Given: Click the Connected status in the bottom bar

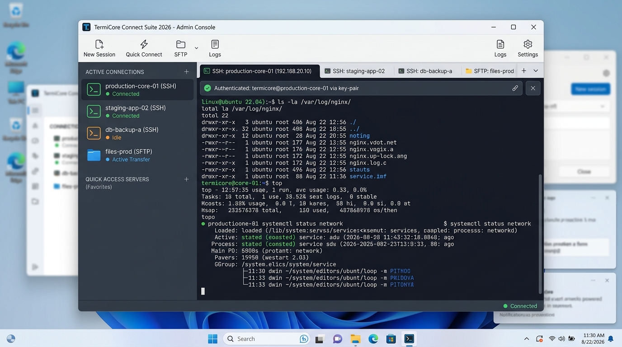Looking at the screenshot, I should tap(520, 306).
